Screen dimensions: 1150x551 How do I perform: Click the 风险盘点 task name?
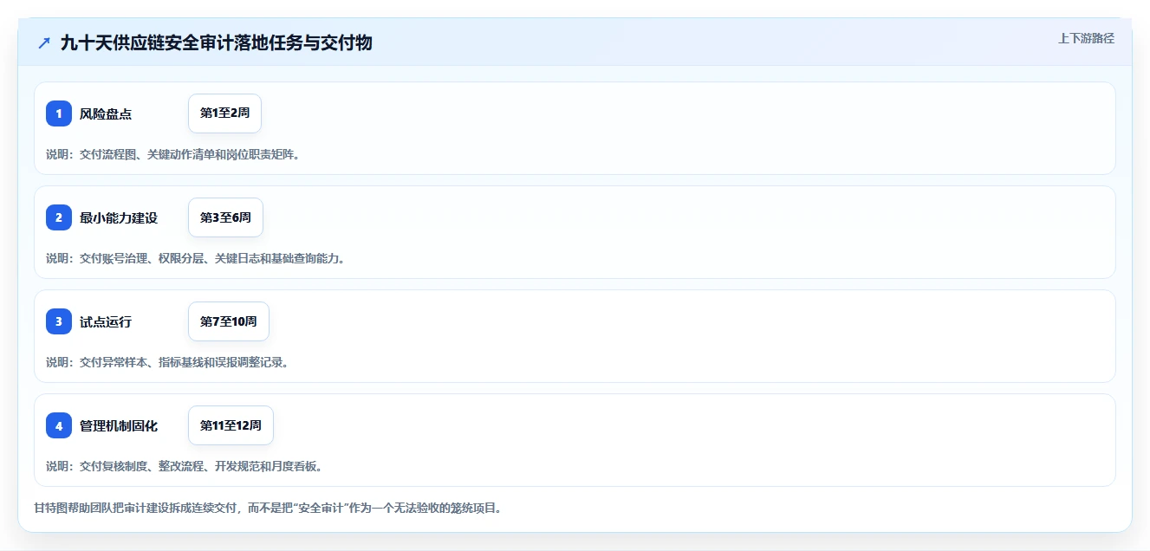(106, 113)
